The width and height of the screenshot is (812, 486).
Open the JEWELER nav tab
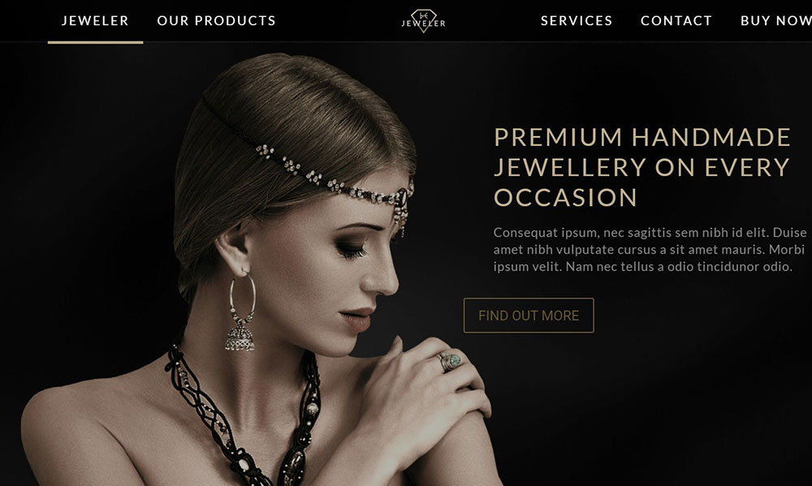click(x=95, y=21)
